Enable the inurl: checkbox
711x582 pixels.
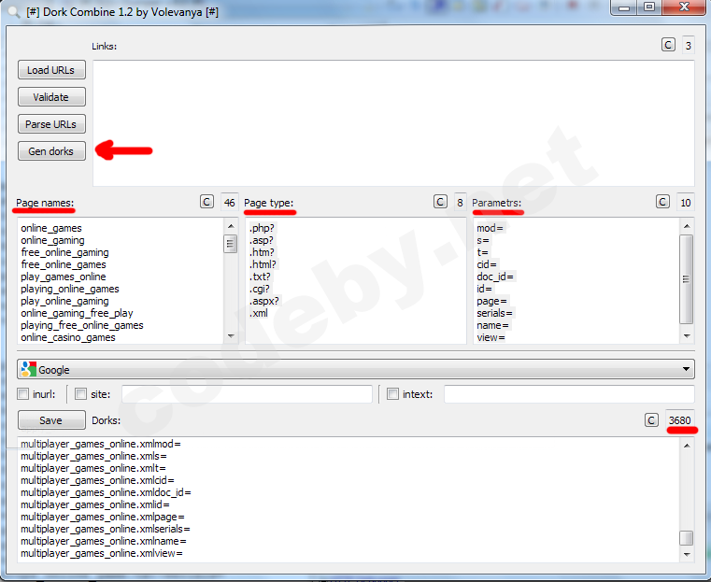pyautogui.click(x=22, y=394)
